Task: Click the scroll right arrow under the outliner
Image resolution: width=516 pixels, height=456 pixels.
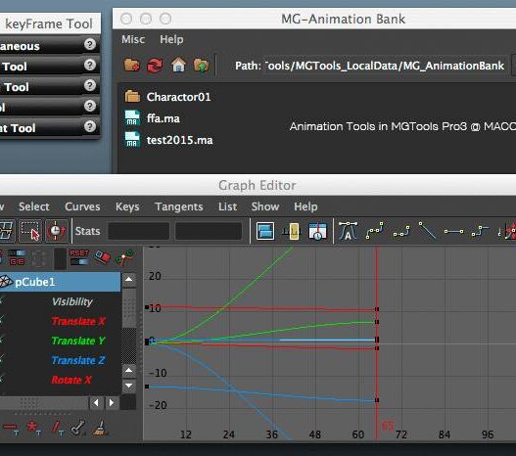Action: [112, 402]
